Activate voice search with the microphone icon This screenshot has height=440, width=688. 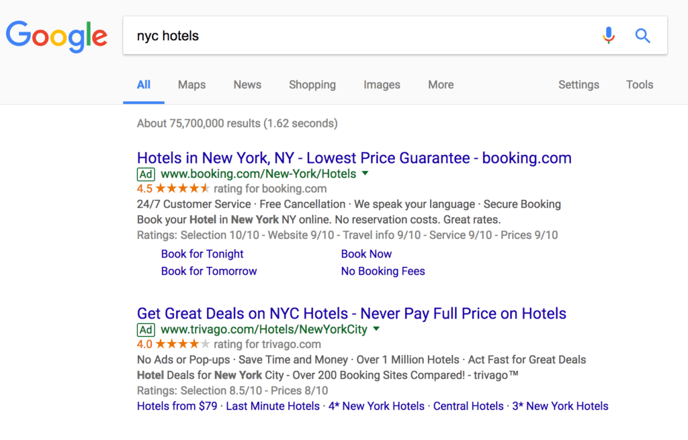coord(608,36)
